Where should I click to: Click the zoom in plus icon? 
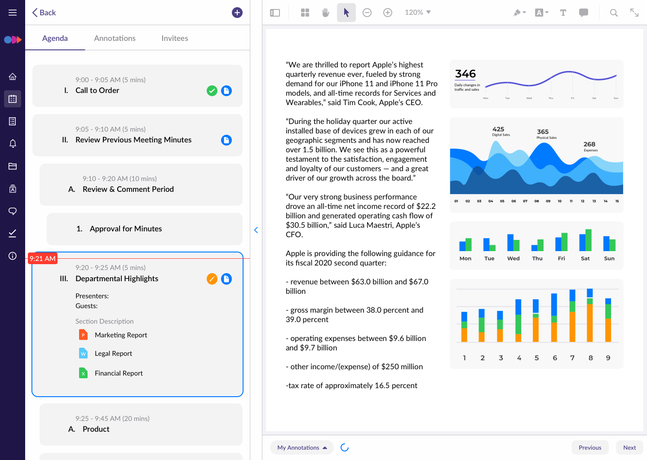(388, 13)
